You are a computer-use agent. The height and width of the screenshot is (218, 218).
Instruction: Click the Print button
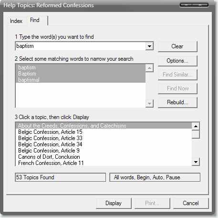point(152,203)
